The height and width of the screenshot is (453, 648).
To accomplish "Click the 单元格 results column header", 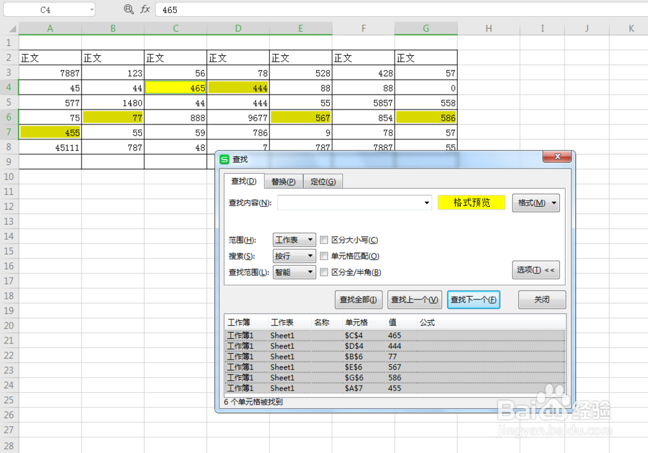I will (x=364, y=322).
